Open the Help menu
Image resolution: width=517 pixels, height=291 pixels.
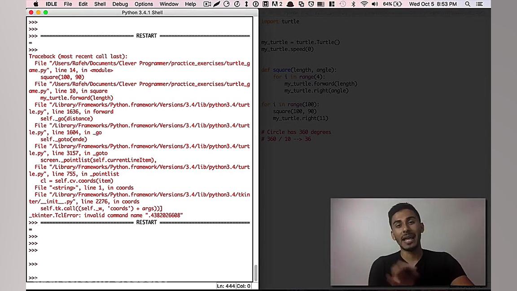click(x=190, y=4)
